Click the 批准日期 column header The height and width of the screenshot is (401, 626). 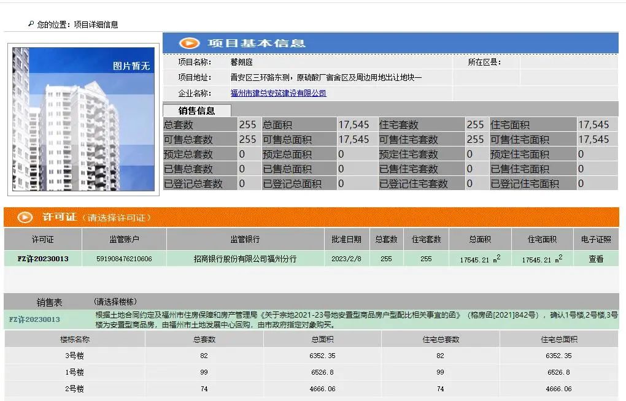pos(346,239)
